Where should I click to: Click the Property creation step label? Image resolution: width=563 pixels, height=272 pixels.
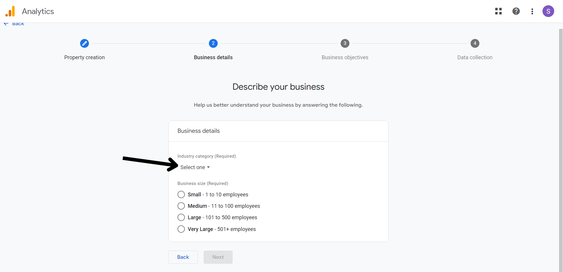(x=84, y=57)
